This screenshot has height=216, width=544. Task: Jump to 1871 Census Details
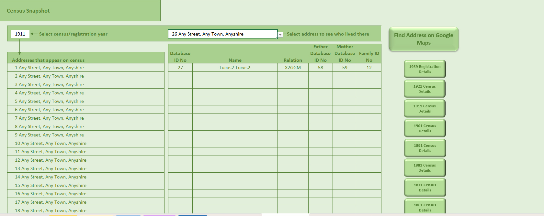point(425,188)
